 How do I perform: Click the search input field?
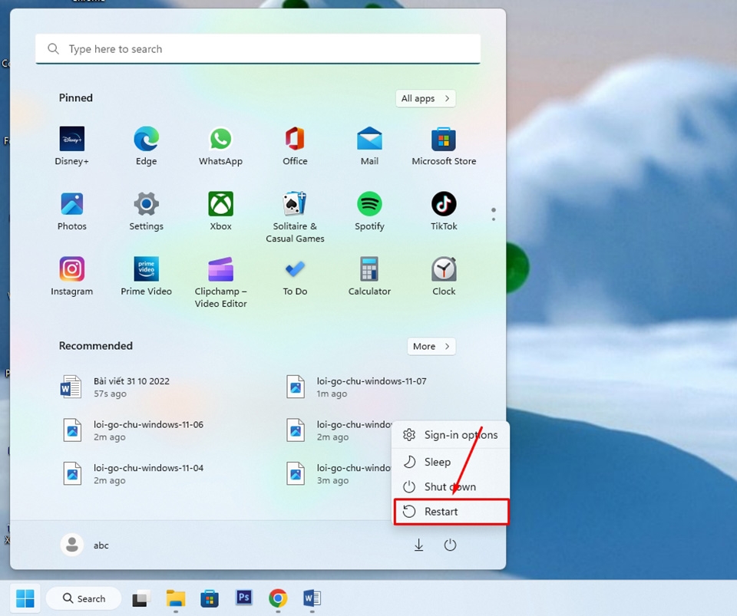click(257, 48)
